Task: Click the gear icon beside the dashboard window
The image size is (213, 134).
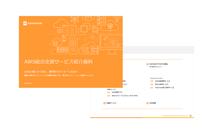Action: pos(59,31)
